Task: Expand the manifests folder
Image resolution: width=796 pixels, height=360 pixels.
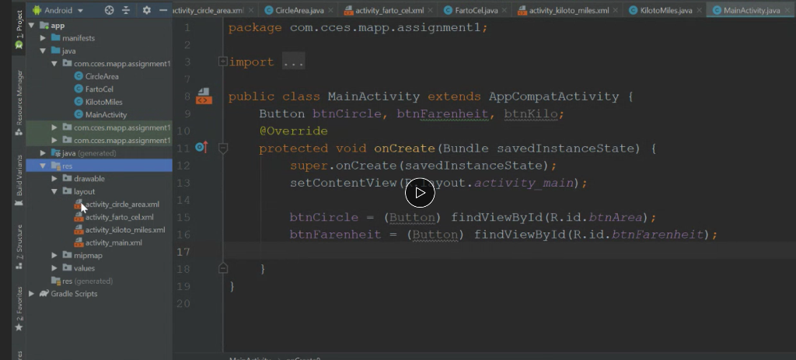Action: click(44, 38)
